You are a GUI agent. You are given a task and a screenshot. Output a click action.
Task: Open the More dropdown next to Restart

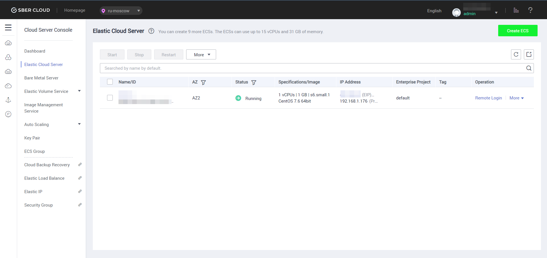tap(201, 55)
